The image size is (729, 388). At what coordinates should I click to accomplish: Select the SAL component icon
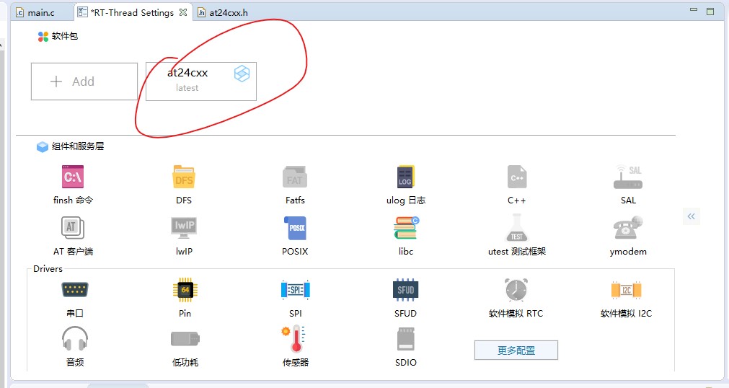click(627, 177)
